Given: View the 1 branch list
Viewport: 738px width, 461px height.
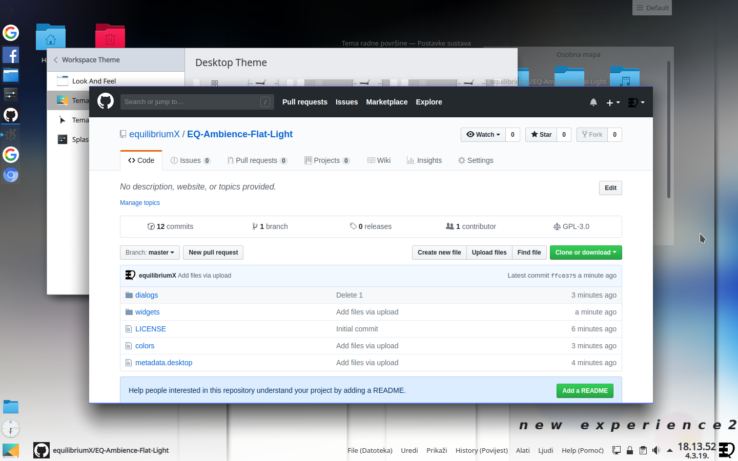Looking at the screenshot, I should point(270,226).
